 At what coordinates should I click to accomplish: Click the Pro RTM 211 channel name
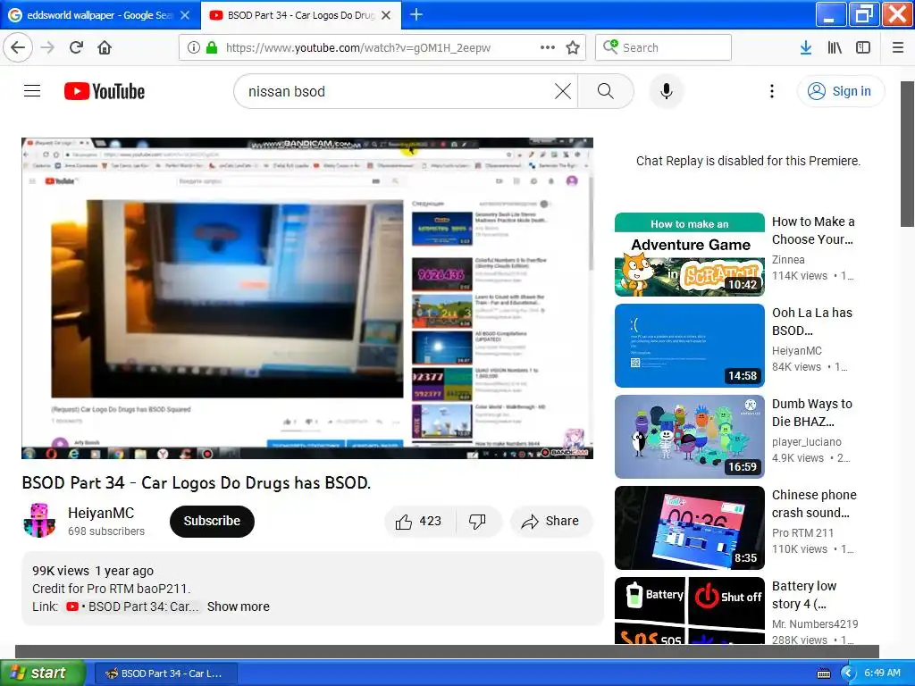[802, 532]
